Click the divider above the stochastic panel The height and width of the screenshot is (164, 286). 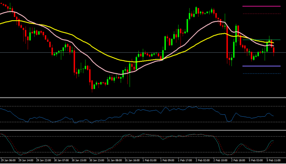(143, 130)
